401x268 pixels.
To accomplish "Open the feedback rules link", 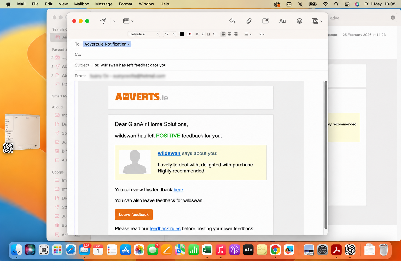I will [165, 228].
